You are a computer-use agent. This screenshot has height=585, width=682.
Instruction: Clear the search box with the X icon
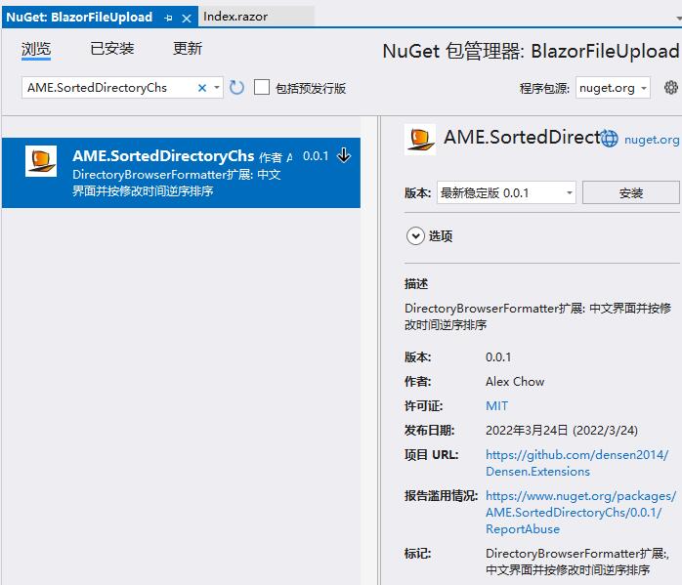(202, 88)
